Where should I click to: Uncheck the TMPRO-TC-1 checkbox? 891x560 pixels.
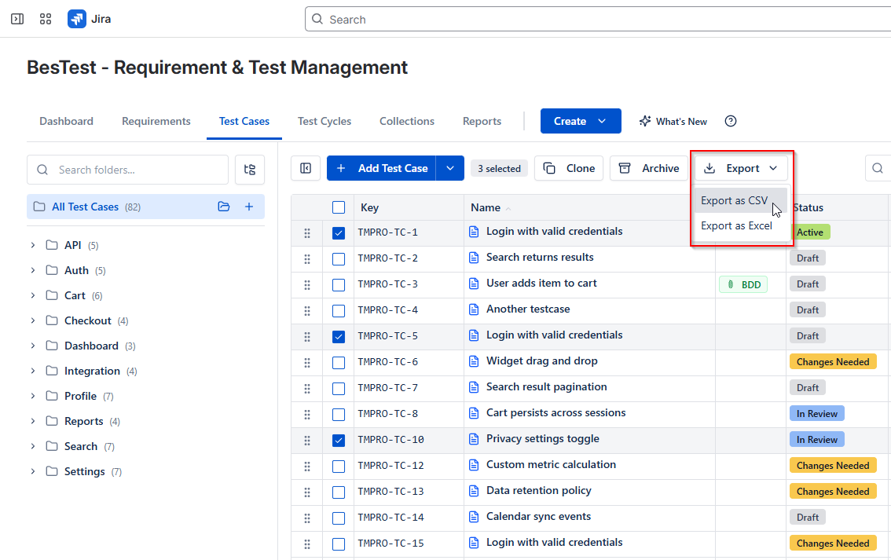pos(339,232)
